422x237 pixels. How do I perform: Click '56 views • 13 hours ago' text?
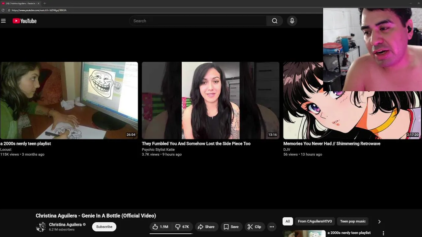[303, 154]
